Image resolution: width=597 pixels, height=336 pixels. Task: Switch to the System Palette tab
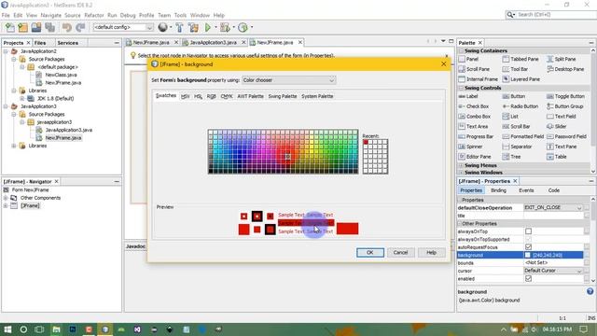coord(317,96)
